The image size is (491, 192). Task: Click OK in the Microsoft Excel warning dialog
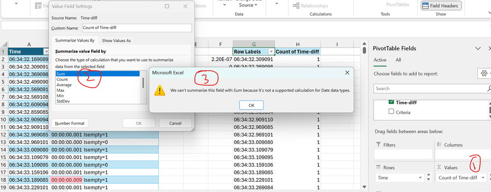pyautogui.click(x=251, y=105)
